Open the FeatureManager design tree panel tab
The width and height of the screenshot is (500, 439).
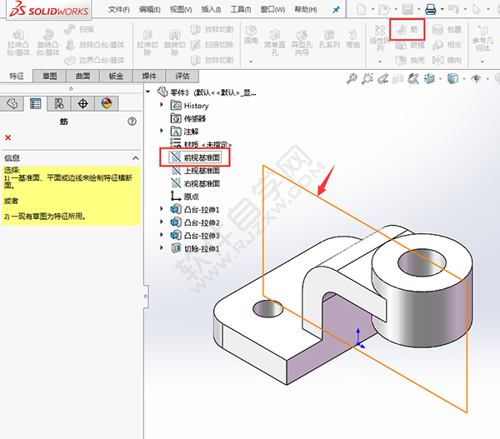pos(12,103)
